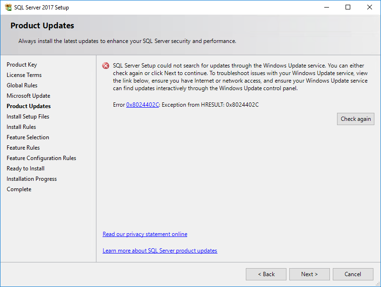Click the SQL Server Setup title bar icon
The width and height of the screenshot is (381, 287).
click(8, 8)
